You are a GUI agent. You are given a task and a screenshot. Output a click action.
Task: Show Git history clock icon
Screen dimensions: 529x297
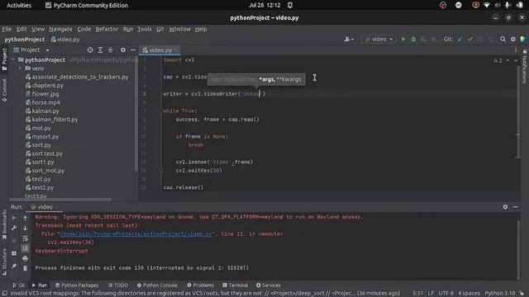point(480,39)
